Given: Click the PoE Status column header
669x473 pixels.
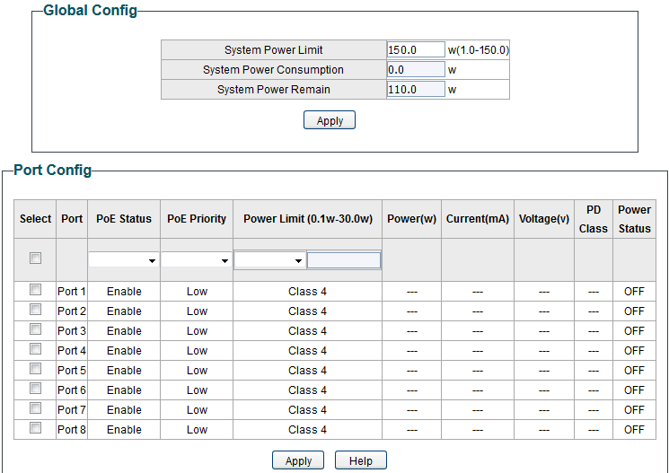Looking at the screenshot, I should 124,219.
